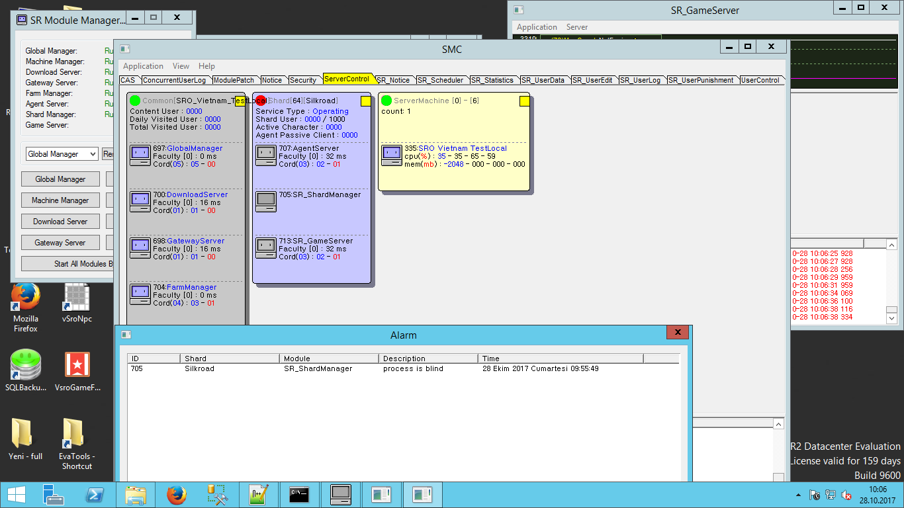
Task: Click the red status circle of Shard group
Action: pos(261,101)
